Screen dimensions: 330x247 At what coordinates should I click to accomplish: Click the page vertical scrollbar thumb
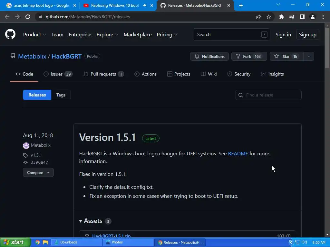(327, 48)
